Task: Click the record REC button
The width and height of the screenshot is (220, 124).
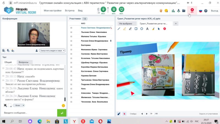Action: (x=192, y=10)
